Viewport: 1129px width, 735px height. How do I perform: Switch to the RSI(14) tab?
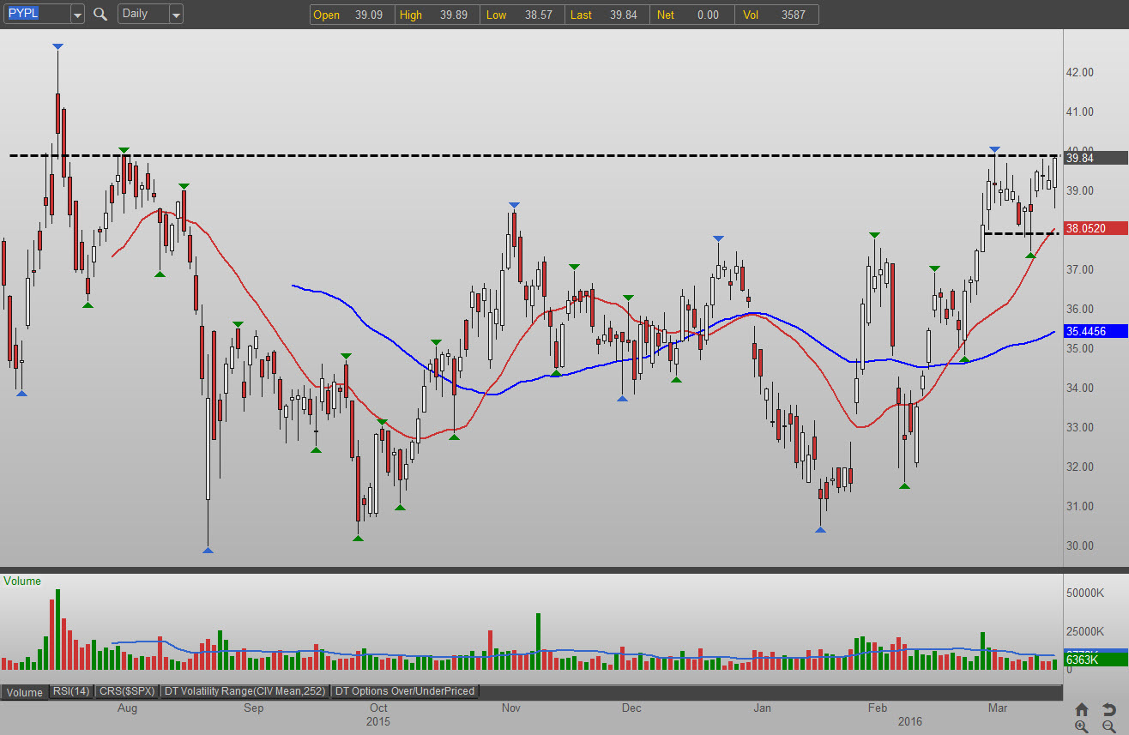pyautogui.click(x=71, y=691)
